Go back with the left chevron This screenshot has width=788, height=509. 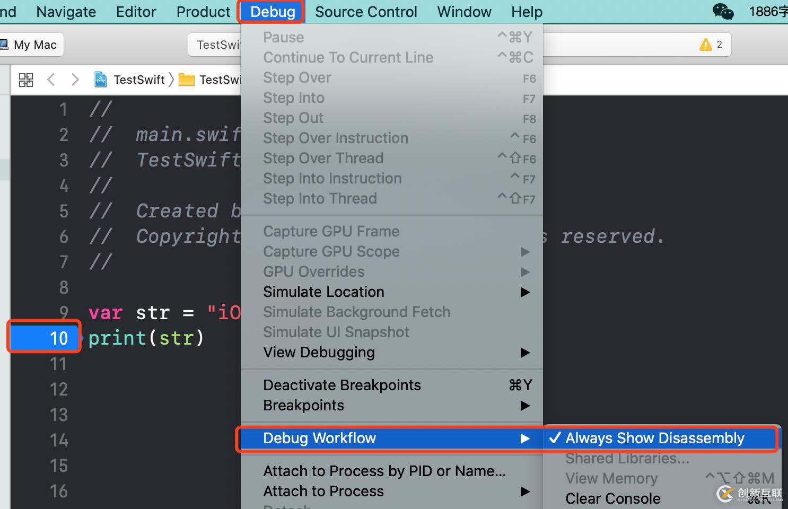coord(51,80)
